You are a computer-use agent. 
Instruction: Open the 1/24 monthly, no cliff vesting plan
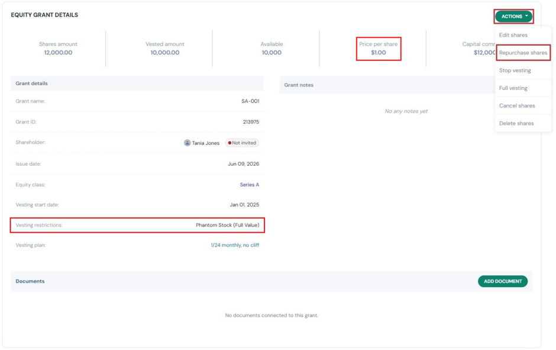(235, 245)
